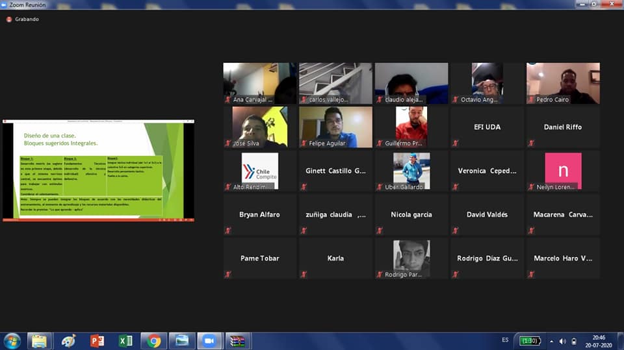The image size is (624, 350).
Task: Open Excel from the taskbar
Action: pos(125,341)
